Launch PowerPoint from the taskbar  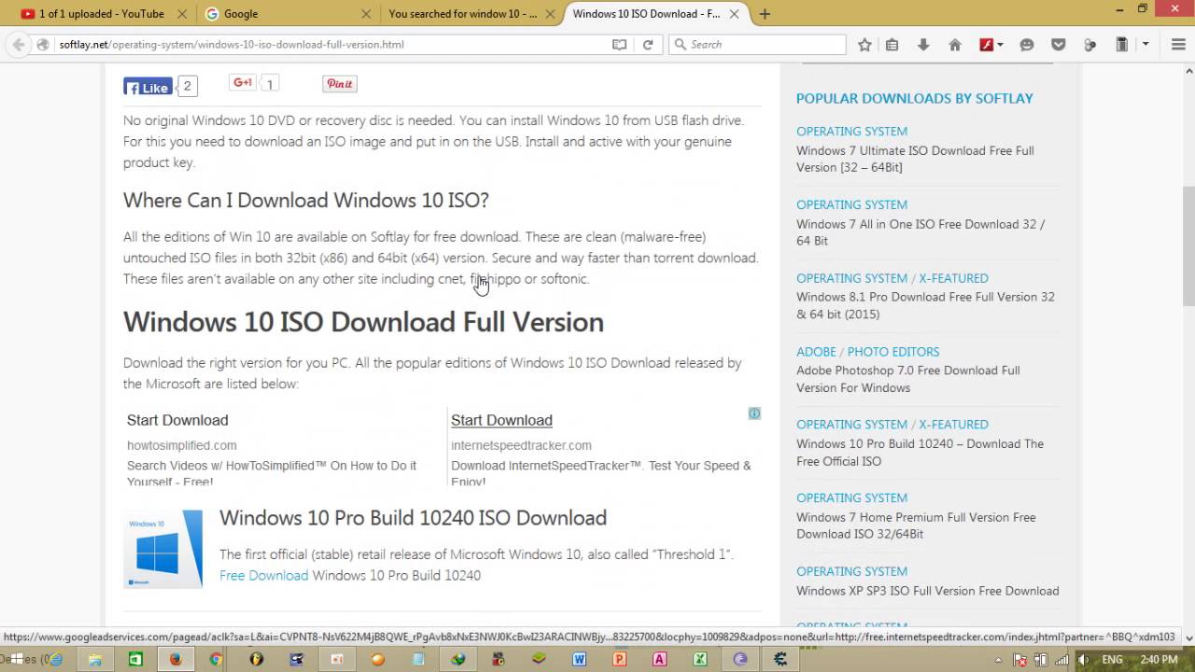(x=619, y=659)
